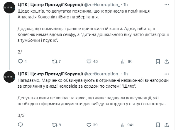Open the 1h timestamp of second tweet
This screenshot has height=130, width=176.
[x=125, y=74]
